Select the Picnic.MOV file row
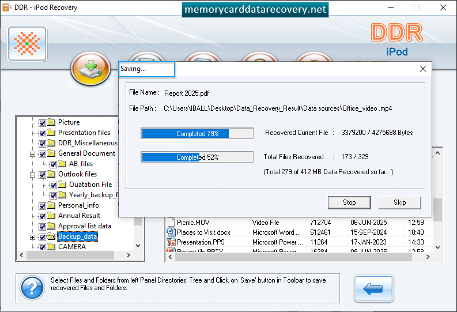Viewport: 457px width, 312px height. [300, 223]
